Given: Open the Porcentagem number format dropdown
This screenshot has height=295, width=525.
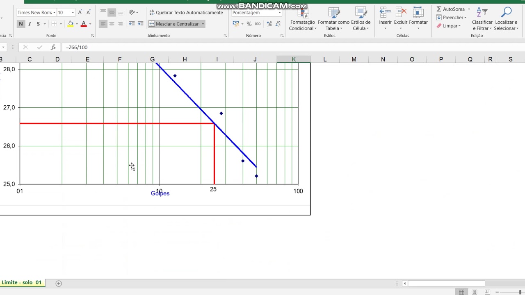Looking at the screenshot, I should point(279,13).
